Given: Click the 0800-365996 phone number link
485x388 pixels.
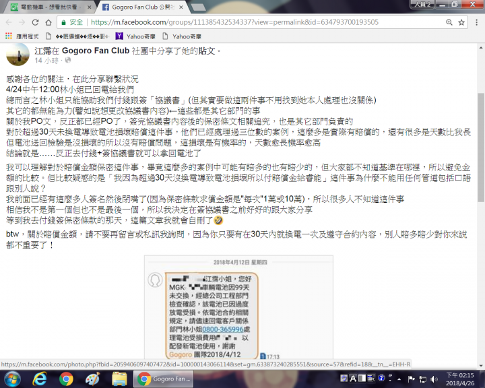Looking at the screenshot, I should [x=223, y=329].
